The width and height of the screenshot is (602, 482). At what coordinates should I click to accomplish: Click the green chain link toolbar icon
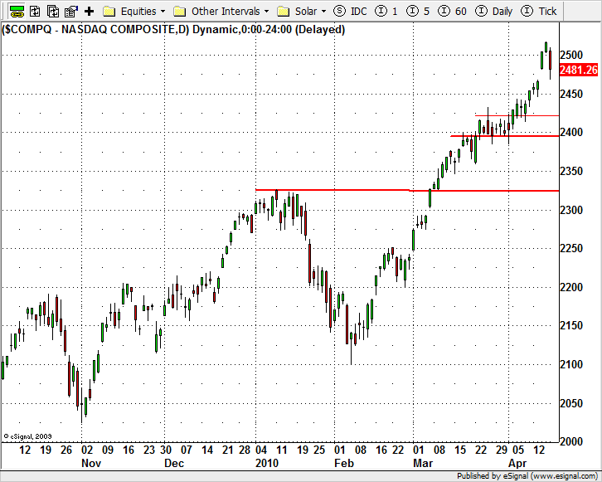(x=17, y=11)
